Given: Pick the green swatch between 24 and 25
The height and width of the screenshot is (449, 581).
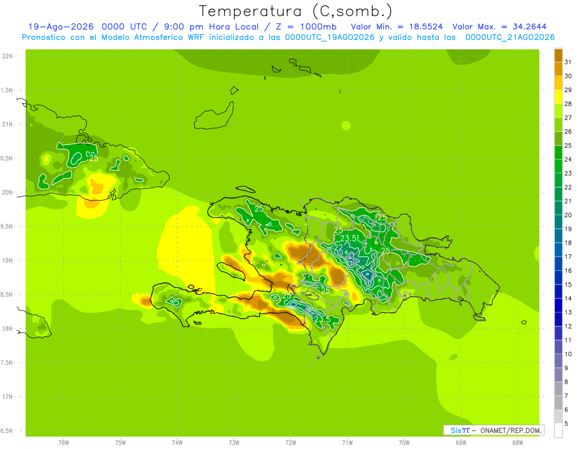Looking at the screenshot, I should [558, 152].
